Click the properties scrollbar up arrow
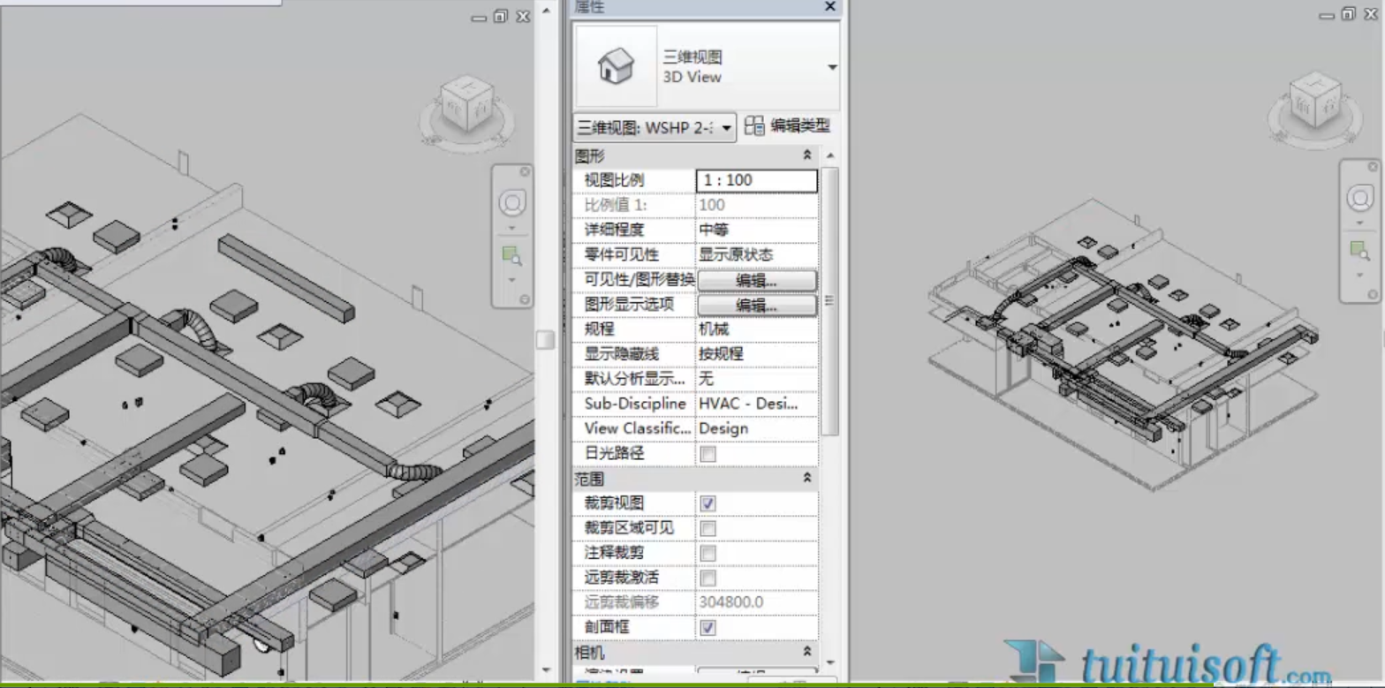The width and height of the screenshot is (1385, 688). click(829, 156)
